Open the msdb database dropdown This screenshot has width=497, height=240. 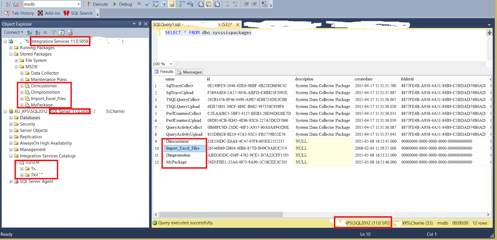79,4
